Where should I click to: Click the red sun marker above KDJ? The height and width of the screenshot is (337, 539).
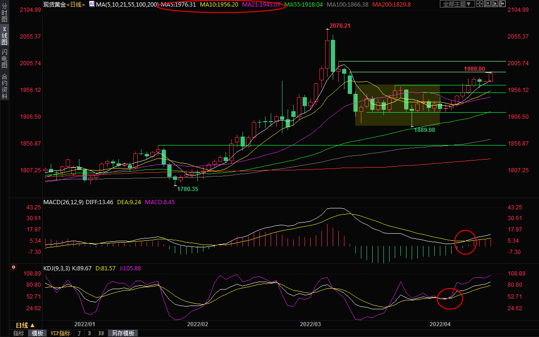click(x=14, y=268)
